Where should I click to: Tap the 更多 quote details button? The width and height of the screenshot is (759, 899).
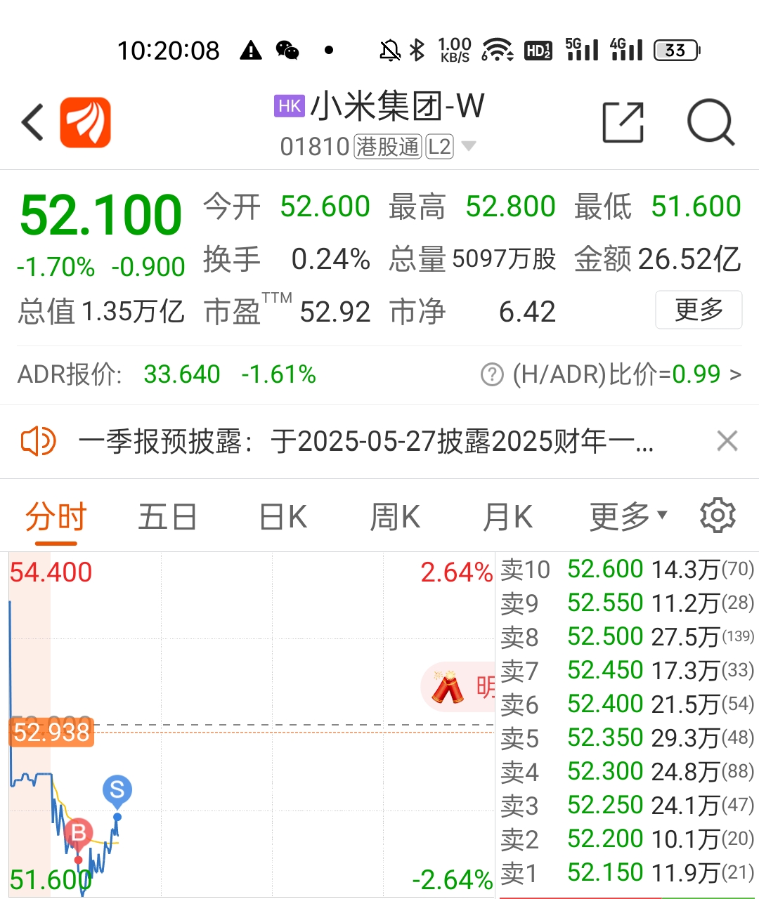[x=699, y=310]
